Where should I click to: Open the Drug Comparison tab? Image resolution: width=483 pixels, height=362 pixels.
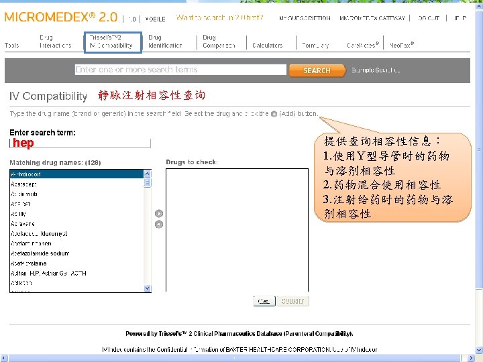coord(219,42)
